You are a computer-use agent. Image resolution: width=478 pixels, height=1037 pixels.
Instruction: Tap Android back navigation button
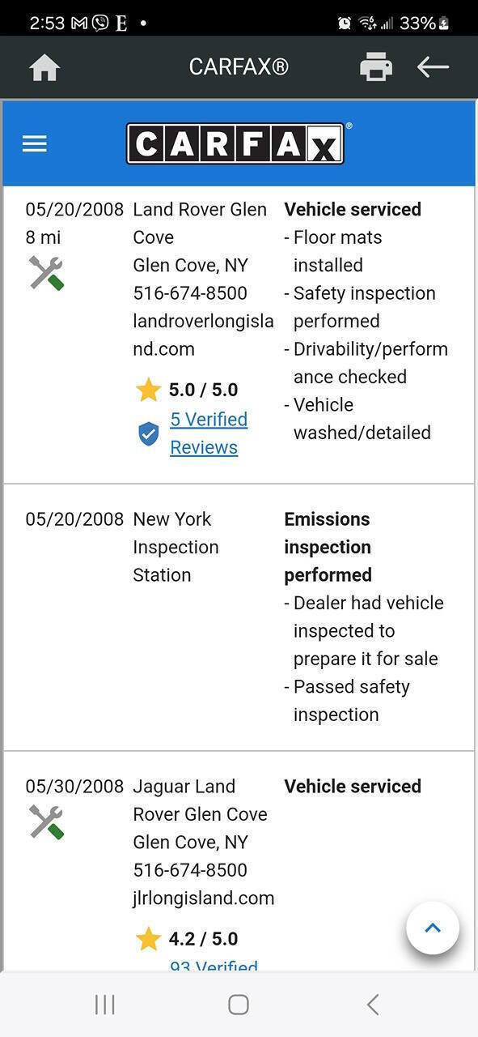tap(372, 1005)
